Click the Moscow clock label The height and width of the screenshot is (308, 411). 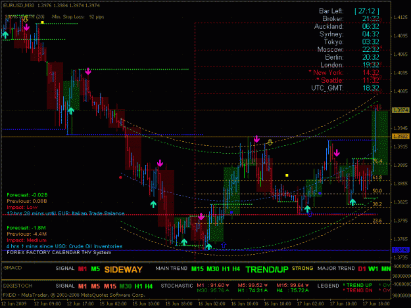pos(330,49)
